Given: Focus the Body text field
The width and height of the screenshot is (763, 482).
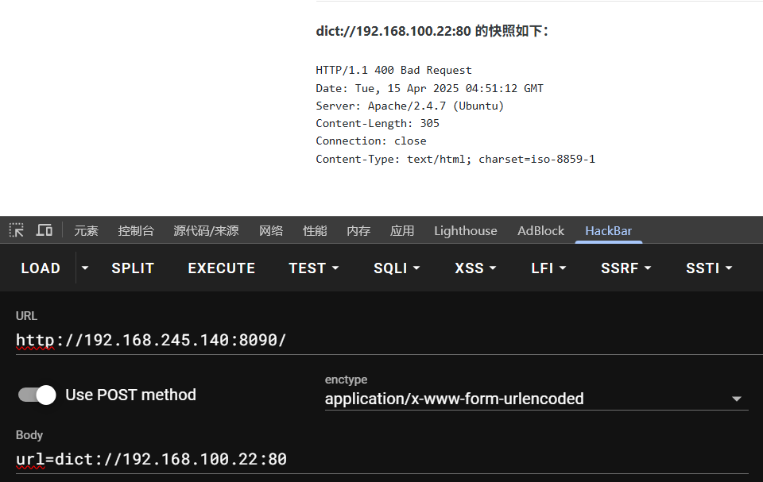Looking at the screenshot, I should 381,459.
